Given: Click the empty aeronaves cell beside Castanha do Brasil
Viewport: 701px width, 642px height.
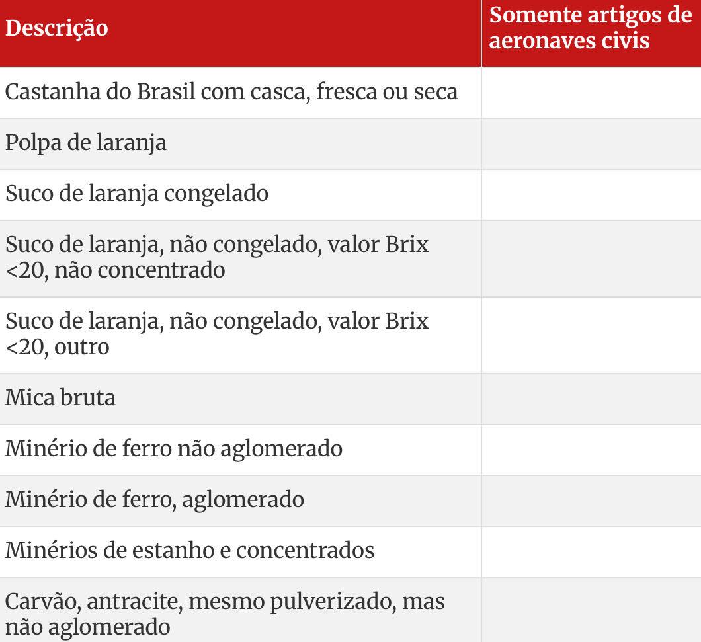Looking at the screenshot, I should pyautogui.click(x=591, y=92).
